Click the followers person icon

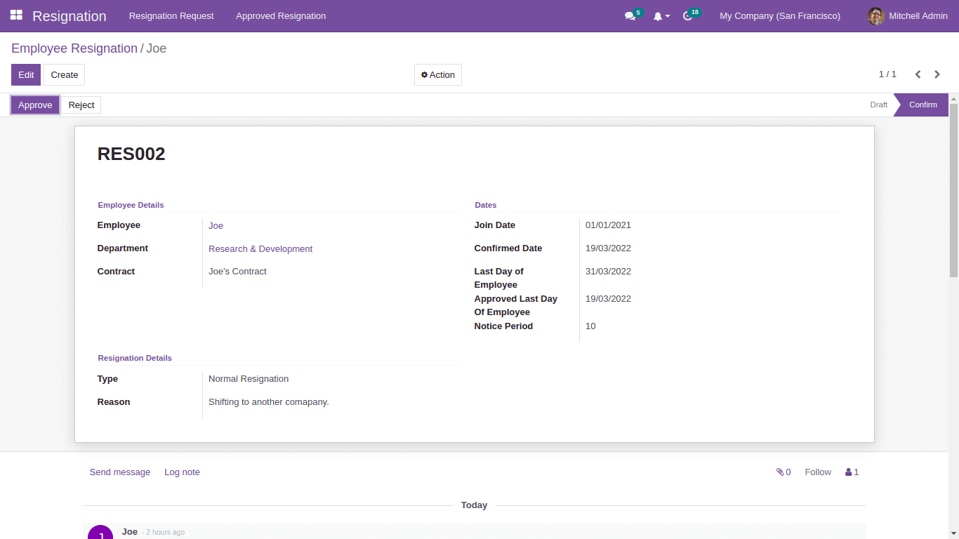(x=848, y=472)
